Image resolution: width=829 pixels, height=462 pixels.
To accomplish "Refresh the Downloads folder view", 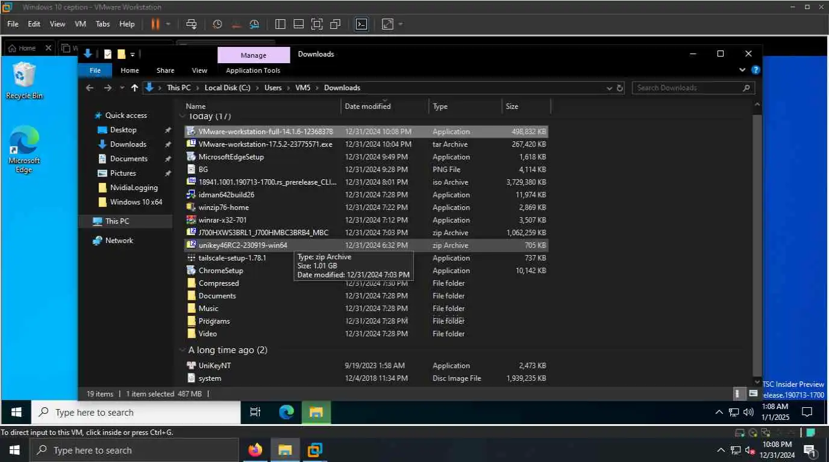I will 620,88.
